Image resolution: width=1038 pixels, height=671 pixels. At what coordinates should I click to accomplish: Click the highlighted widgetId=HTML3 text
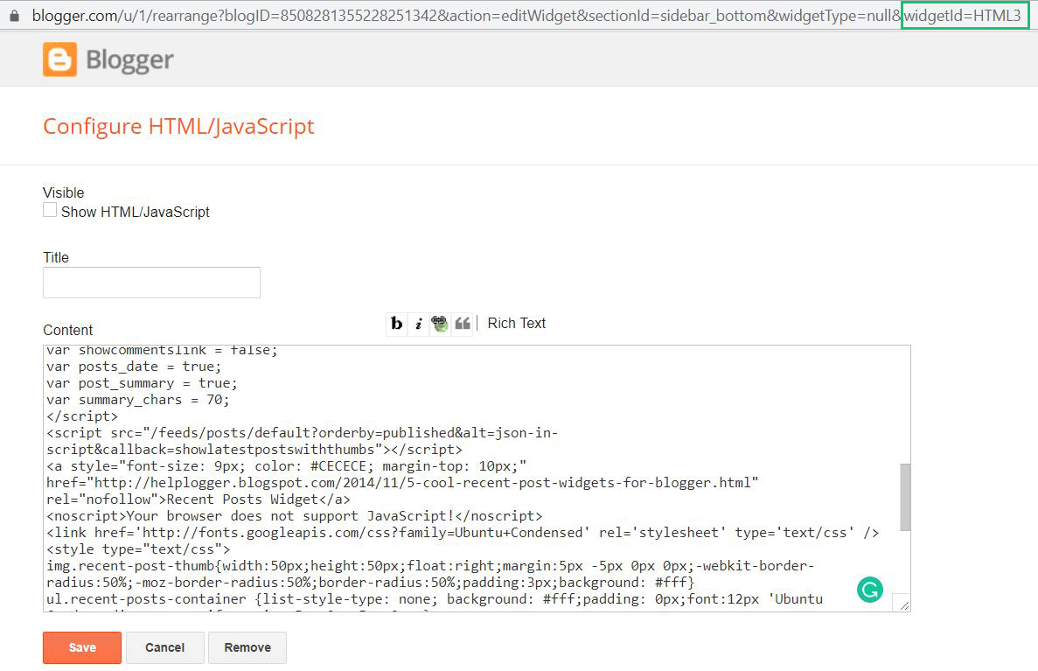click(x=965, y=15)
